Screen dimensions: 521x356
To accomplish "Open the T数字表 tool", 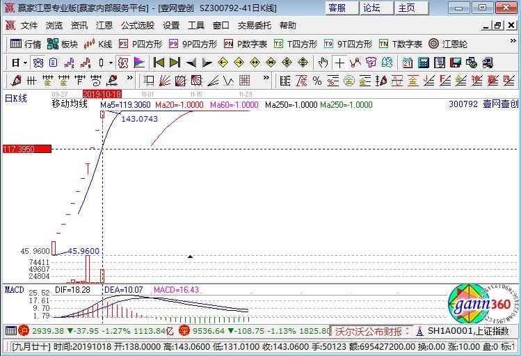I will (401, 44).
